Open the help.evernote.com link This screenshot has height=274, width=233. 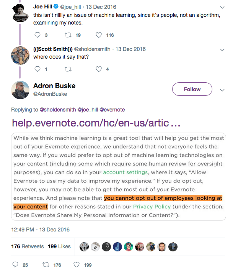click(96, 123)
